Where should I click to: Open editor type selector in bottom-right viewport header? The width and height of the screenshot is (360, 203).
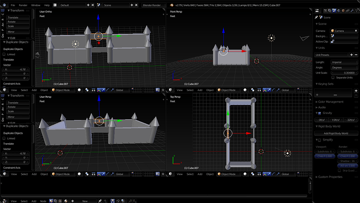click(170, 174)
